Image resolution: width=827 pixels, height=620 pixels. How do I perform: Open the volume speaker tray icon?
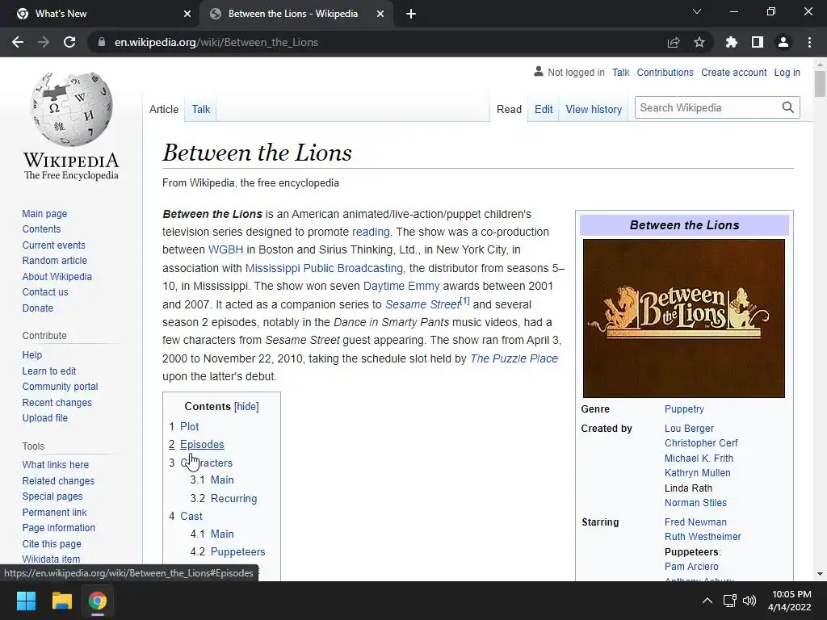point(749,601)
